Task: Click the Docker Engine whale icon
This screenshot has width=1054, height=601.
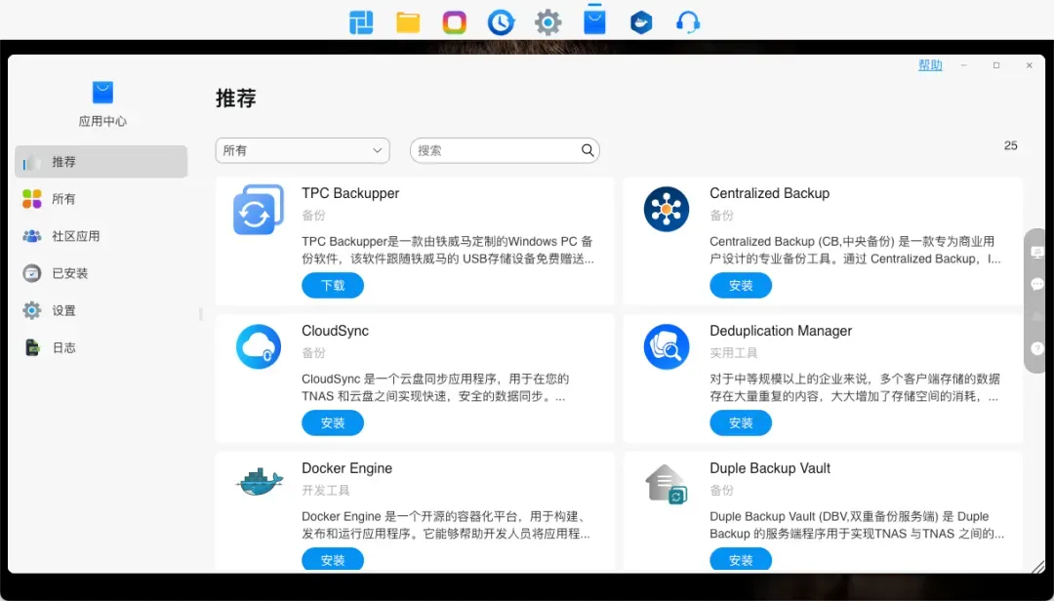Action: pos(259,482)
